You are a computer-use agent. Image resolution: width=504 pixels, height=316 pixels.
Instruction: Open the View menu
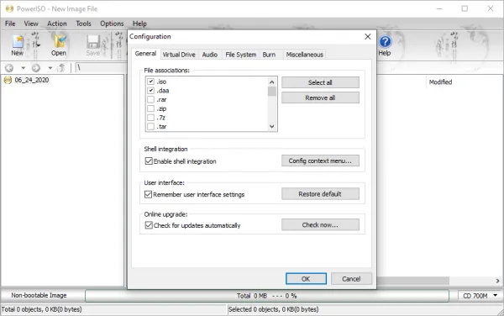(x=31, y=24)
